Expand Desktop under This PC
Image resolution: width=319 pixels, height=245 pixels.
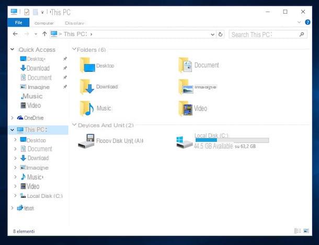click(16, 140)
